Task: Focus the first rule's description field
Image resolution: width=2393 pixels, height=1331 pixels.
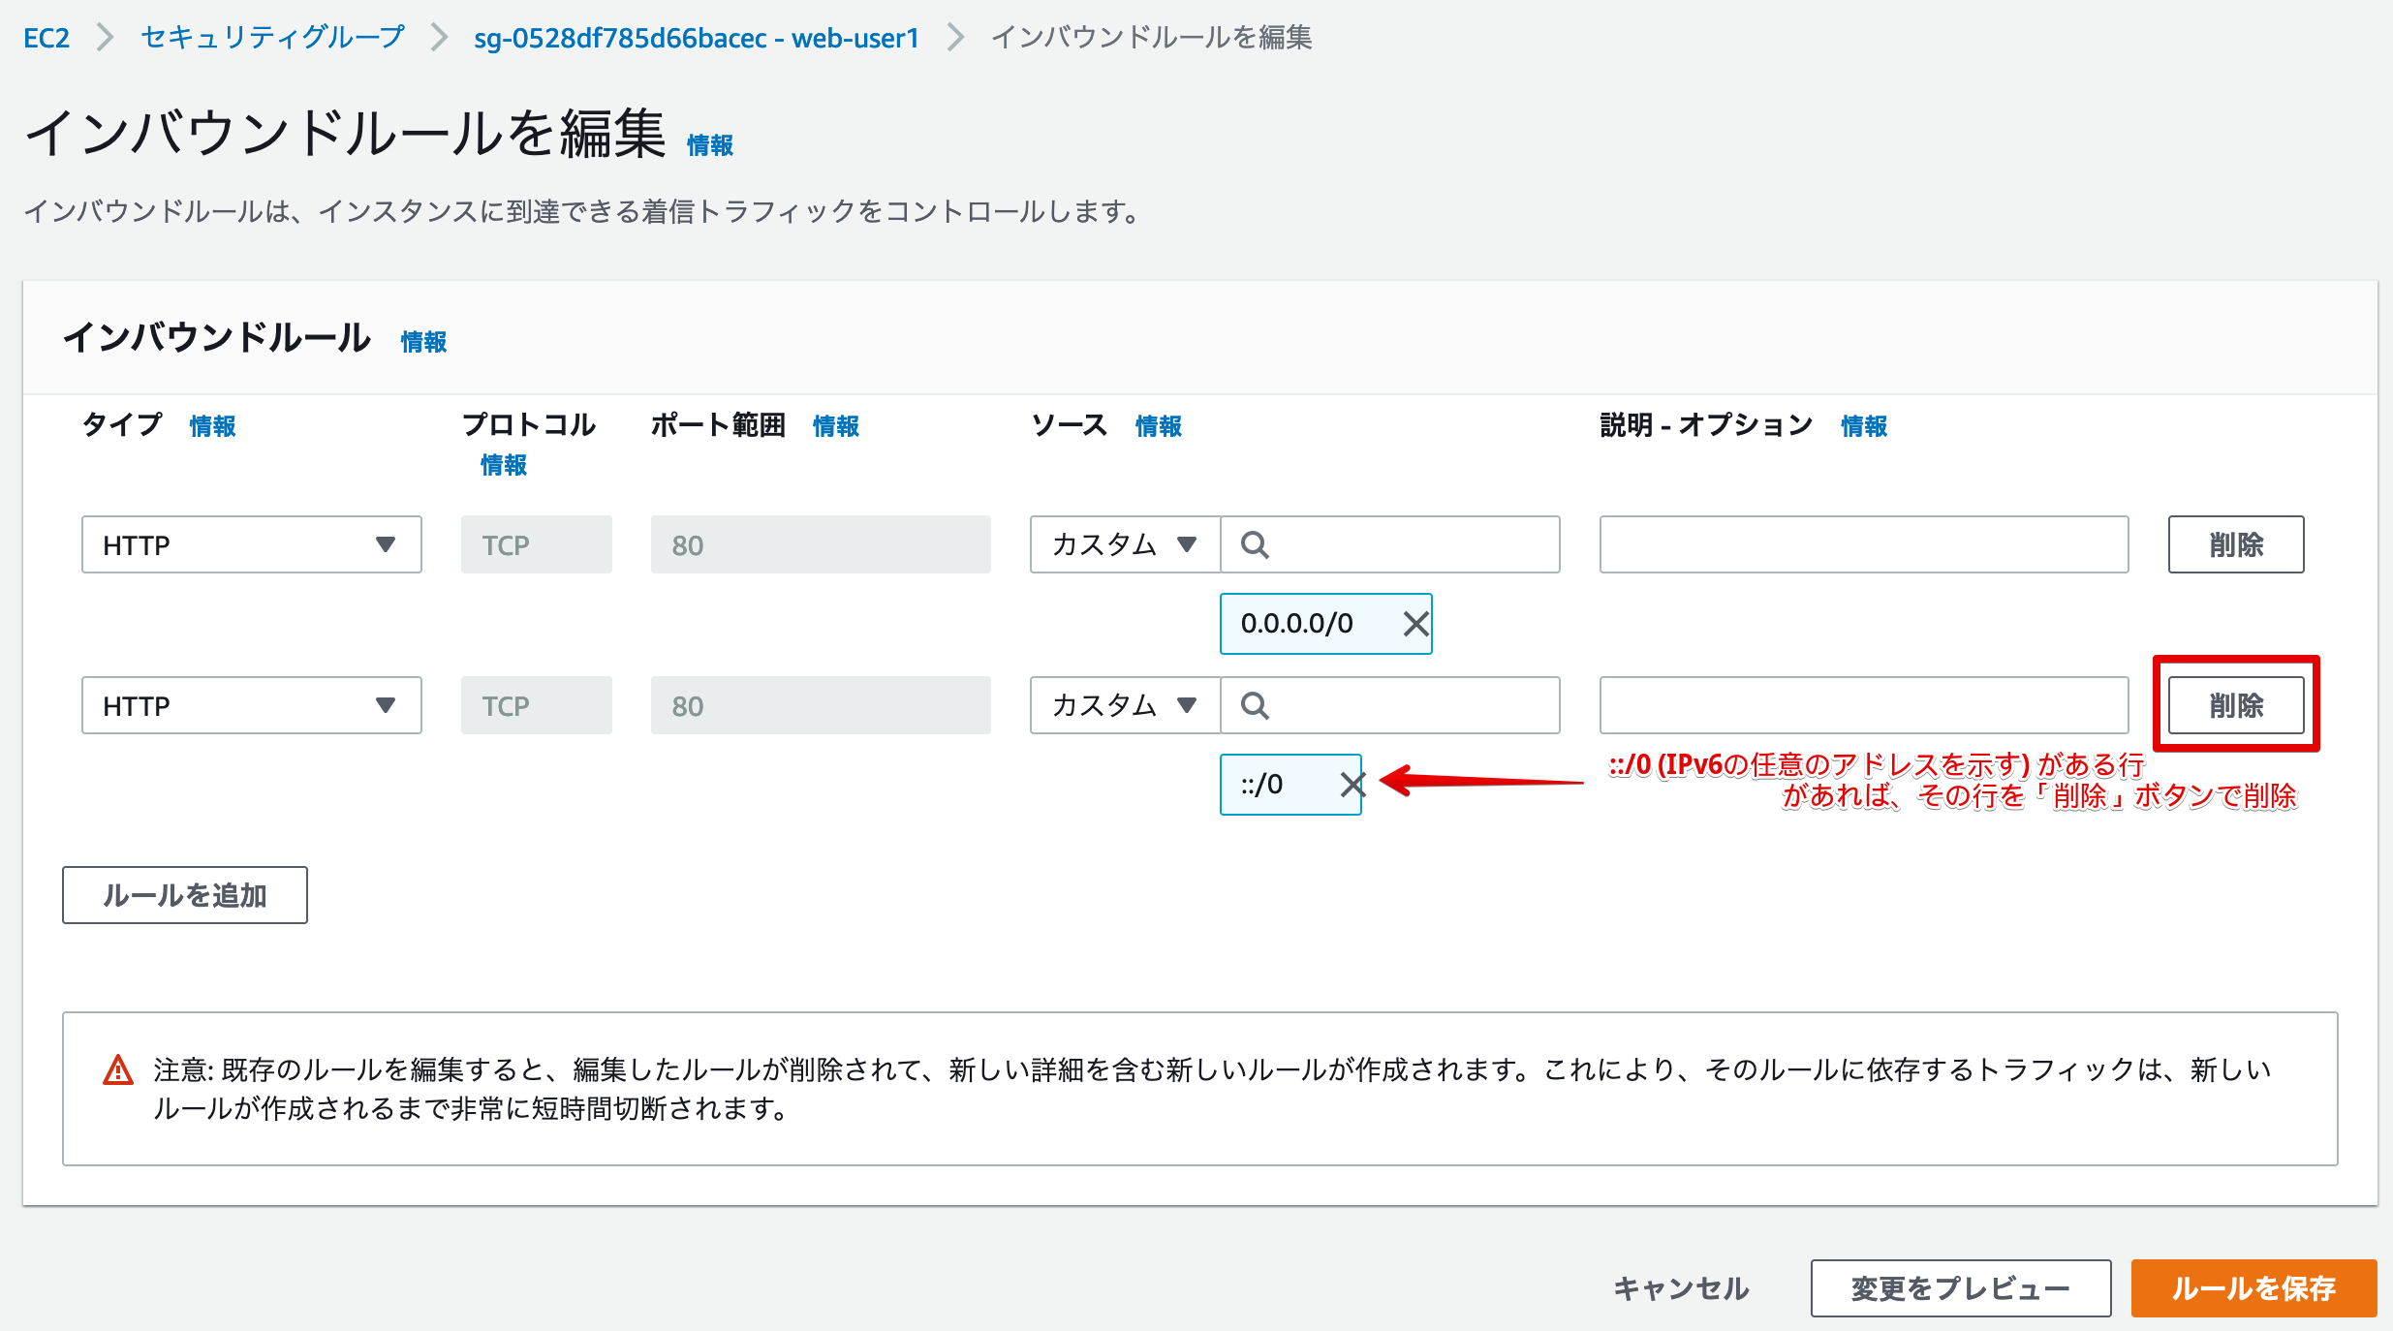Action: (1864, 544)
